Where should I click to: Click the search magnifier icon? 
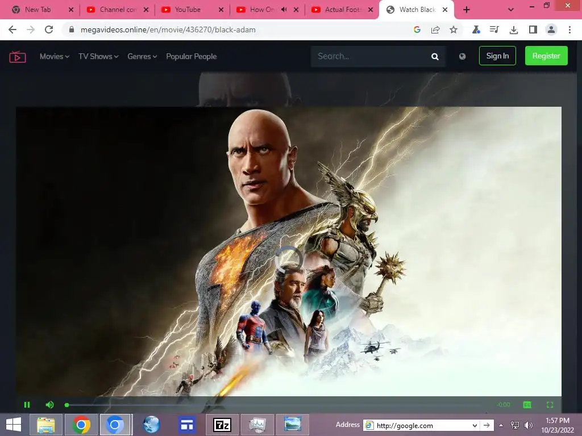[435, 56]
